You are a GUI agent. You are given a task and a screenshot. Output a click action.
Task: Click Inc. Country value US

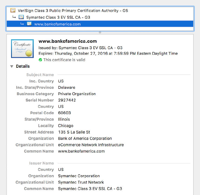[61, 81]
